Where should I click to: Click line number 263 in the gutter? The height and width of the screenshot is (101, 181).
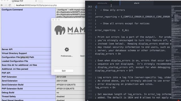90,7
